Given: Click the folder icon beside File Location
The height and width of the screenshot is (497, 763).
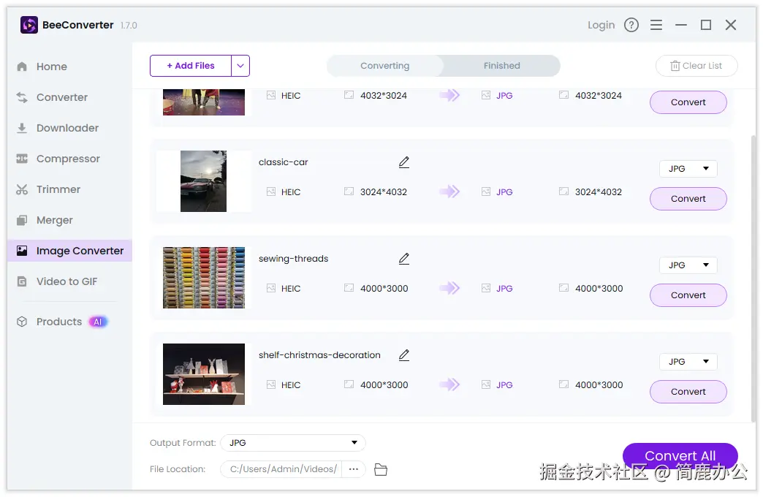Looking at the screenshot, I should pyautogui.click(x=380, y=469).
